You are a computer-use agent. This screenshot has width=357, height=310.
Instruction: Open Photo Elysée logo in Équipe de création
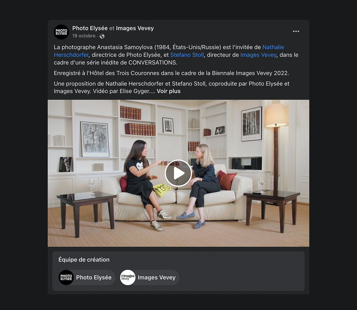click(x=66, y=278)
